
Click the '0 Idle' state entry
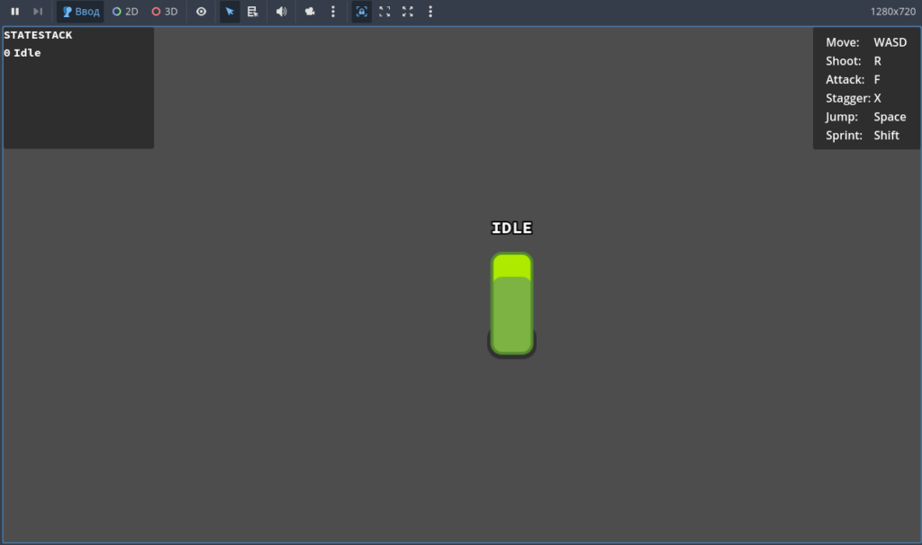(23, 53)
